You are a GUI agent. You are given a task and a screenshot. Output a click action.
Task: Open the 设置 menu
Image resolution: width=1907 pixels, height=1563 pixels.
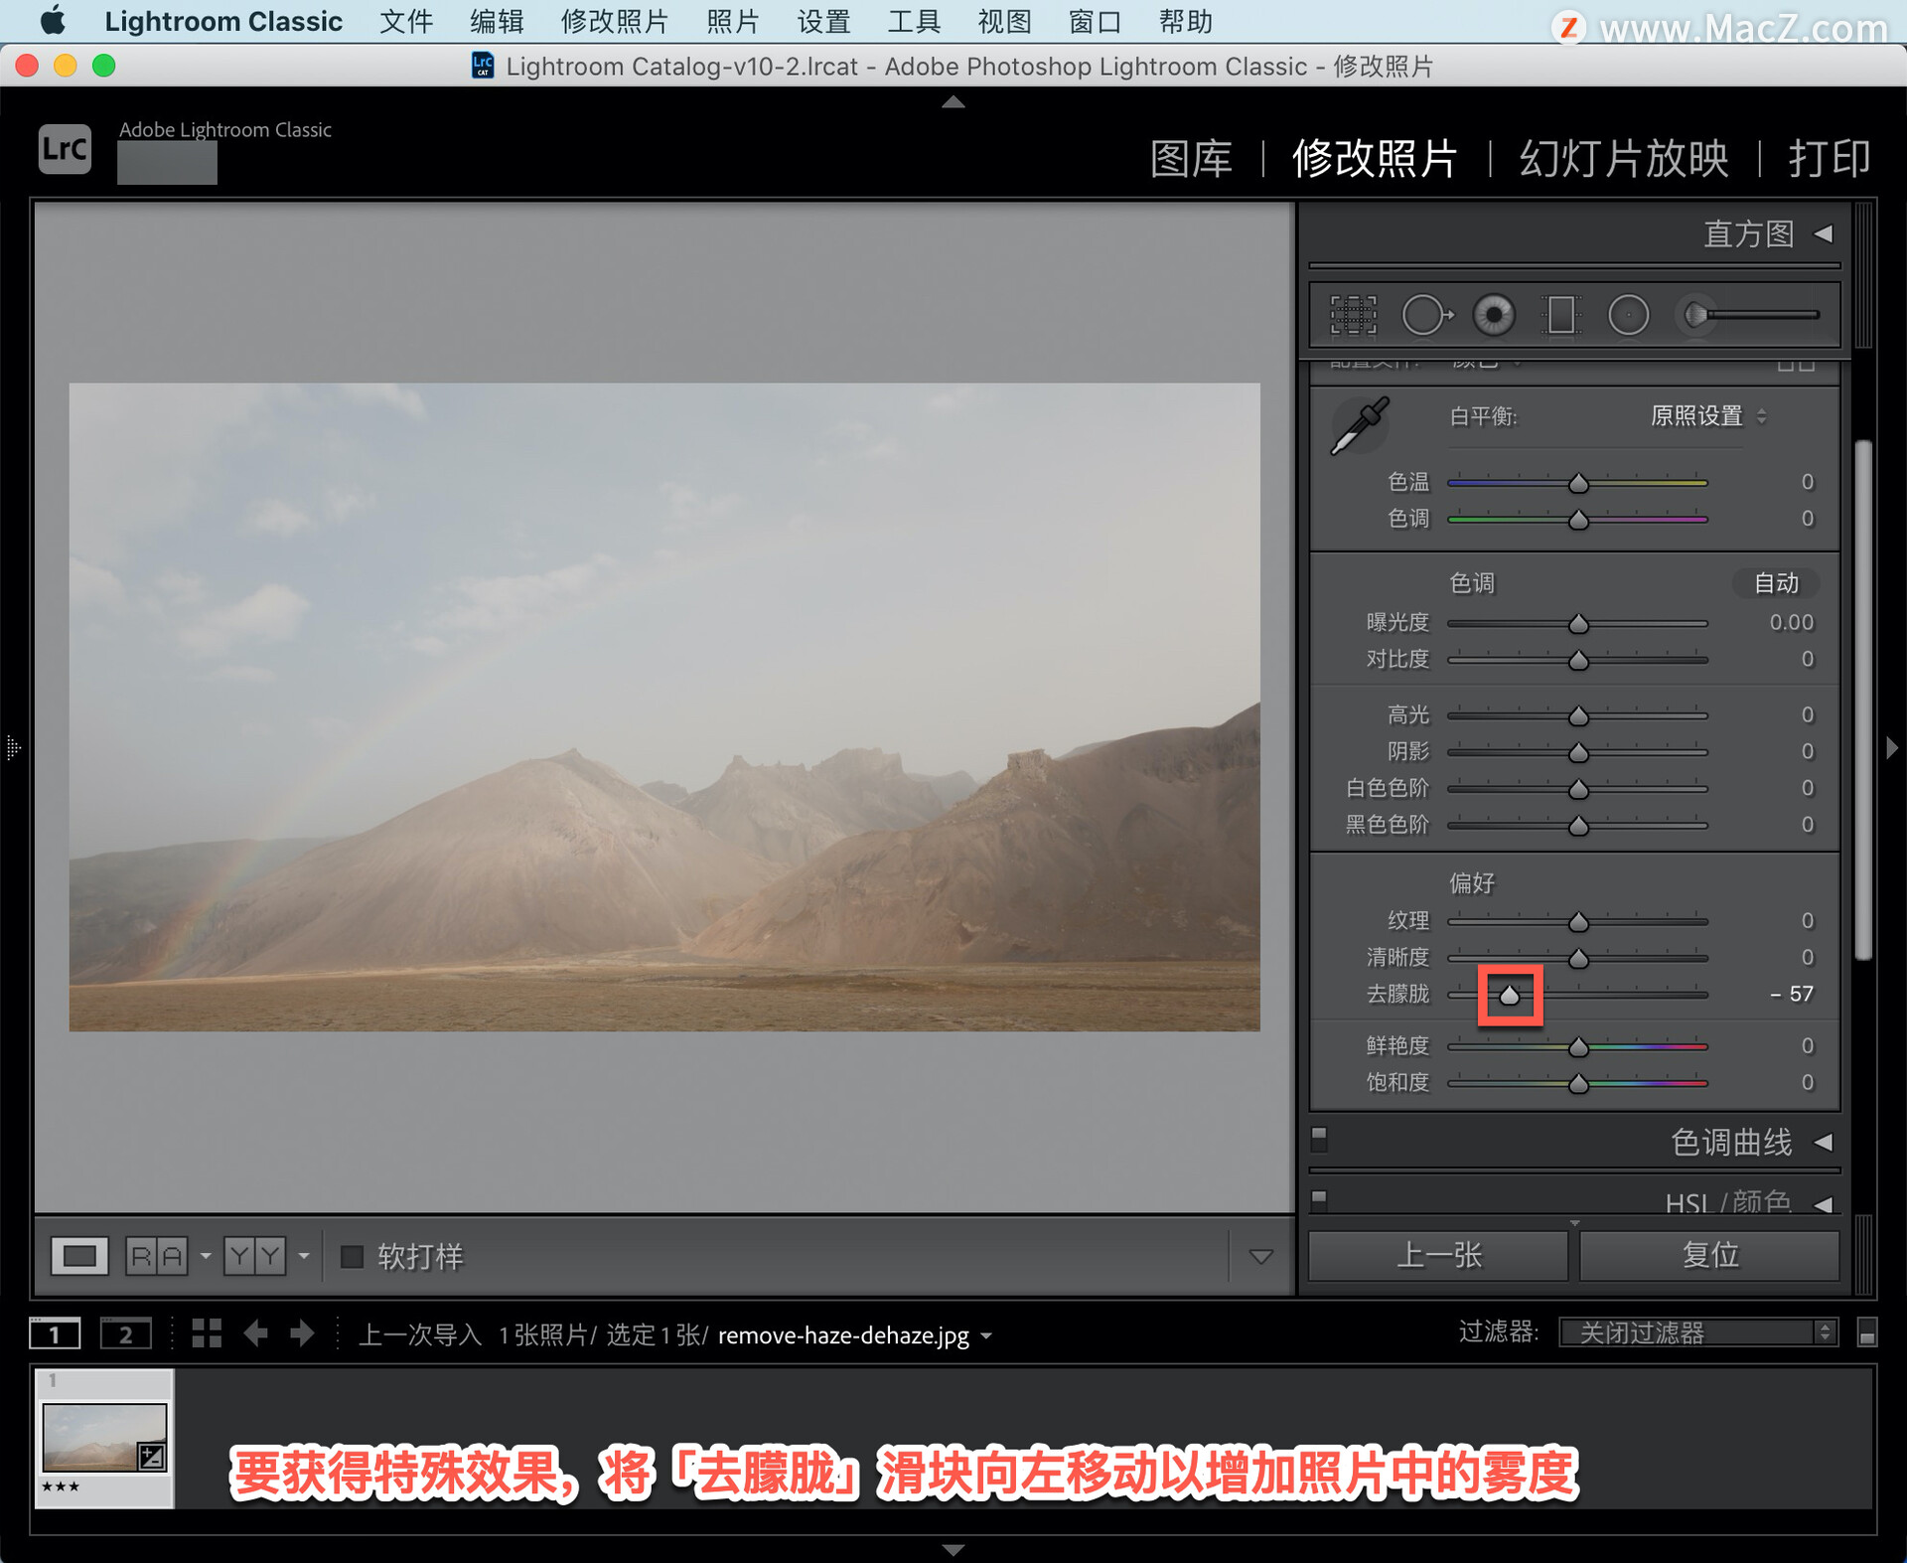(x=823, y=22)
